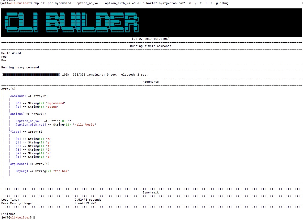Click the 'Peak Memory Usage:' label
The width and height of the screenshot is (303, 220).
point(17,203)
